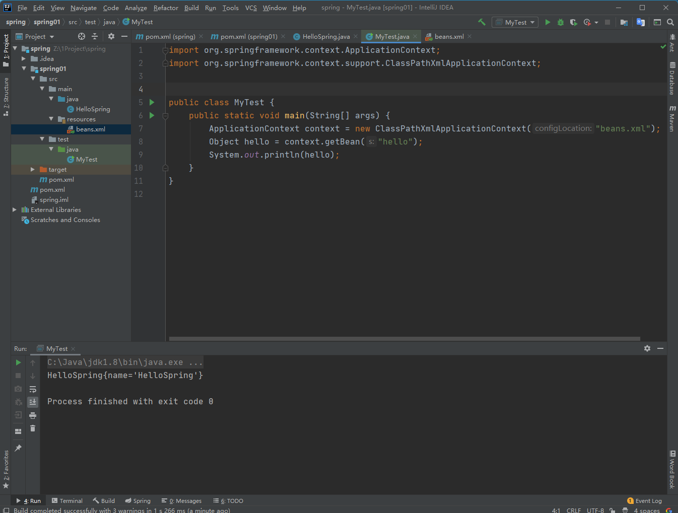Collapse the resources folder

[x=51, y=119]
